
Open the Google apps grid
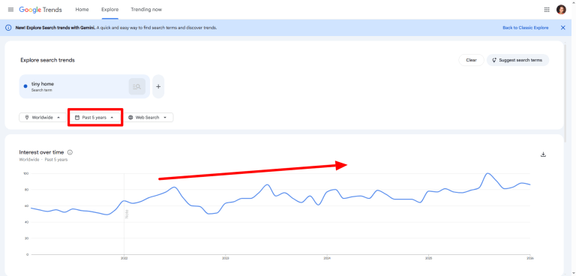point(547,10)
